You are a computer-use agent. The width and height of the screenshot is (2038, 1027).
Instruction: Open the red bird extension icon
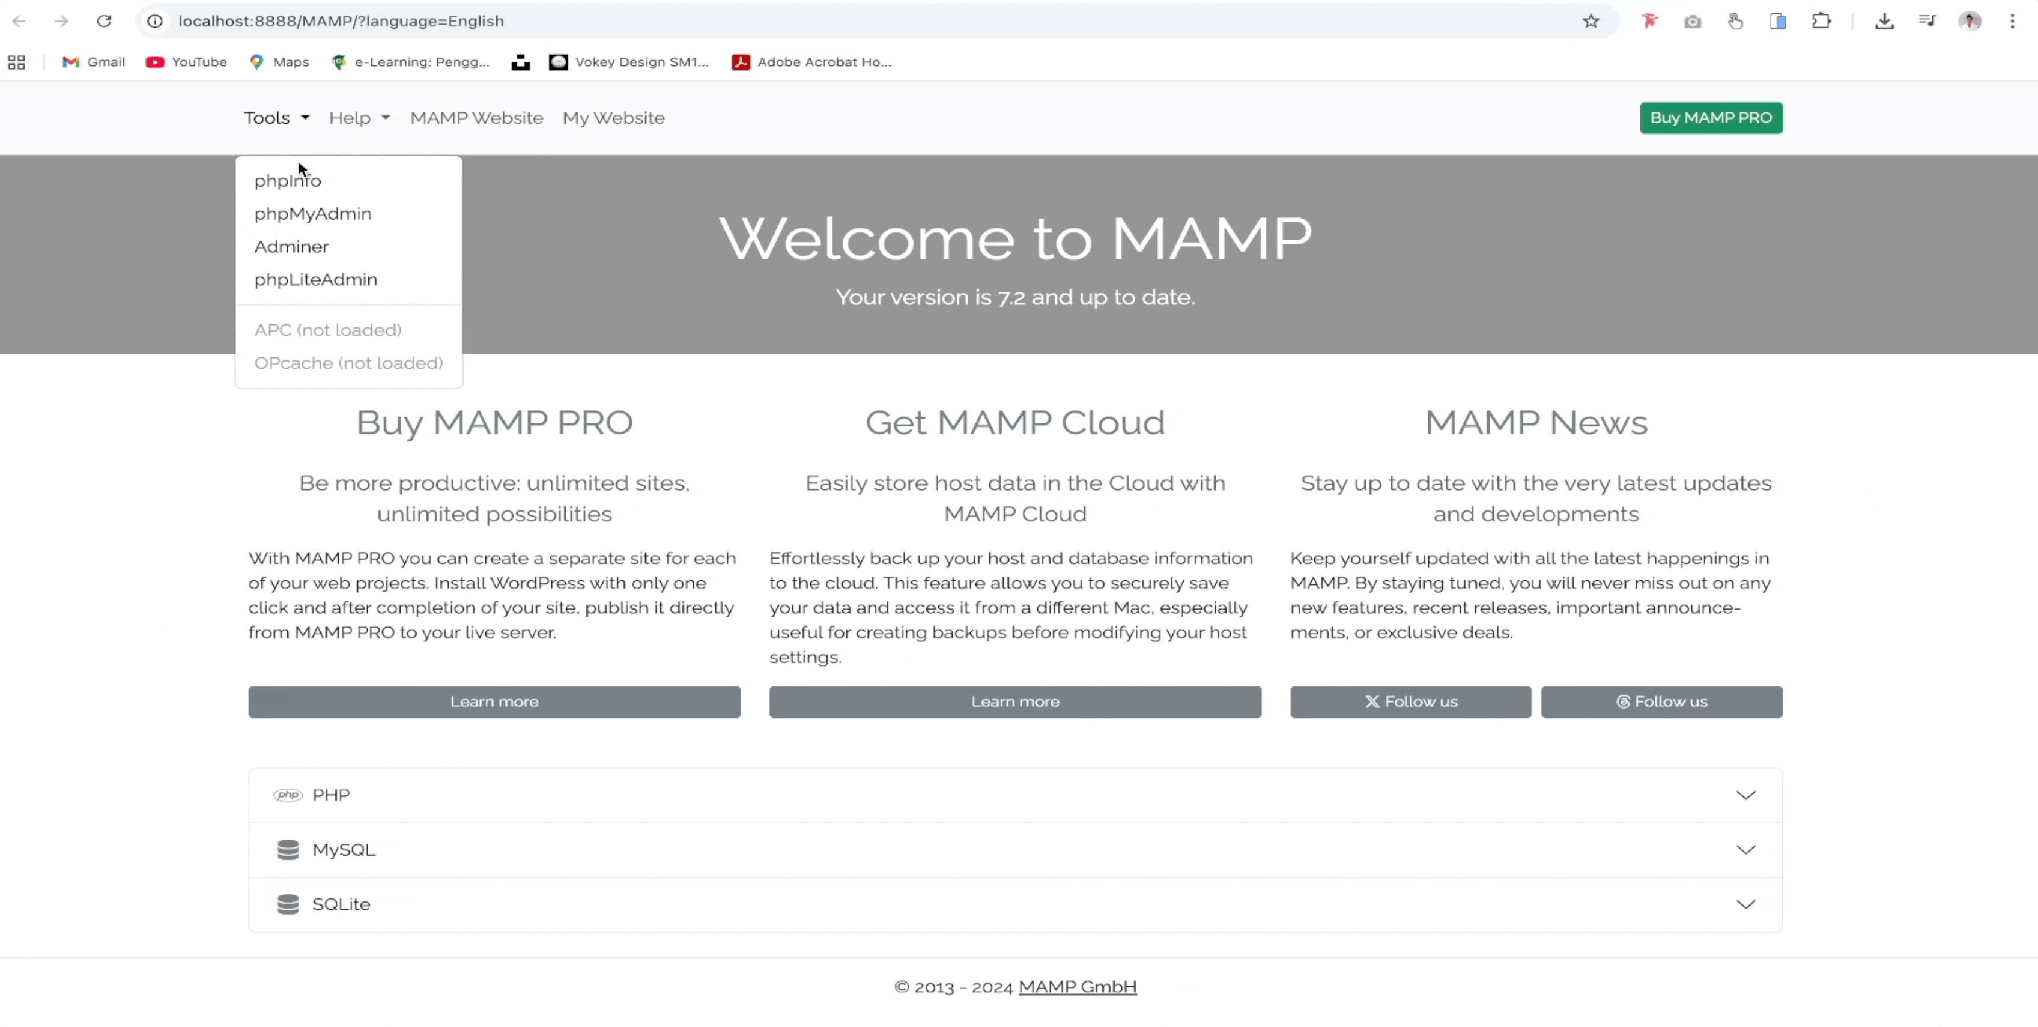(x=1649, y=22)
